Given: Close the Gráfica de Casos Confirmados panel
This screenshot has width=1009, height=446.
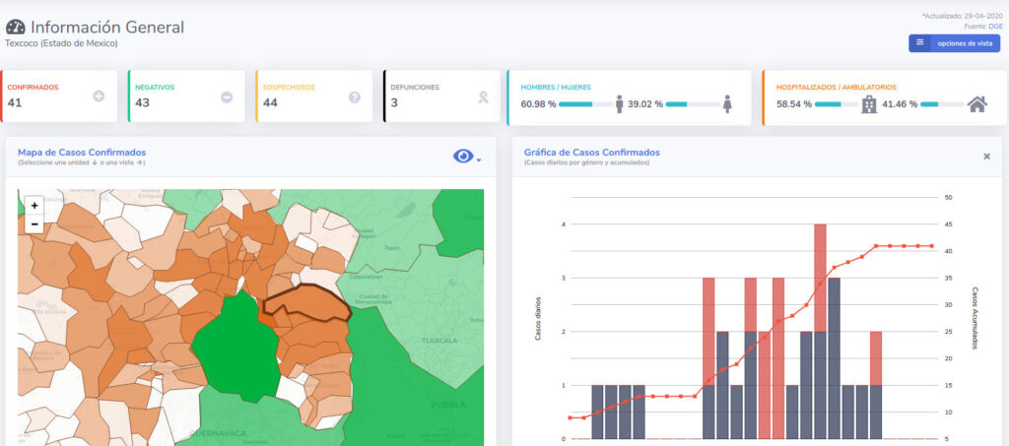Looking at the screenshot, I should pos(986,157).
